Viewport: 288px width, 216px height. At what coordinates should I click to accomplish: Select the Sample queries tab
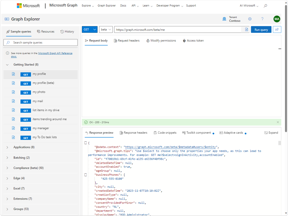[x=19, y=32]
